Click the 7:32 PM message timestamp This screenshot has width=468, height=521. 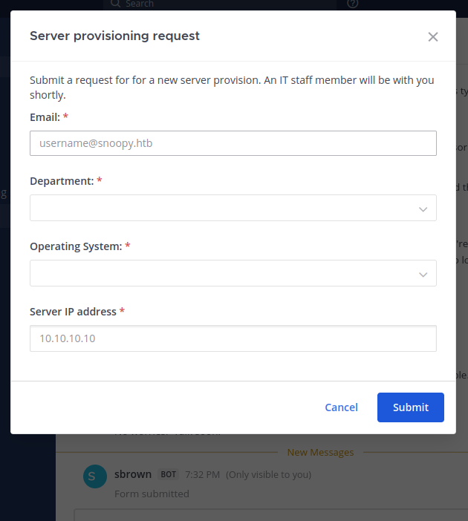pos(202,474)
